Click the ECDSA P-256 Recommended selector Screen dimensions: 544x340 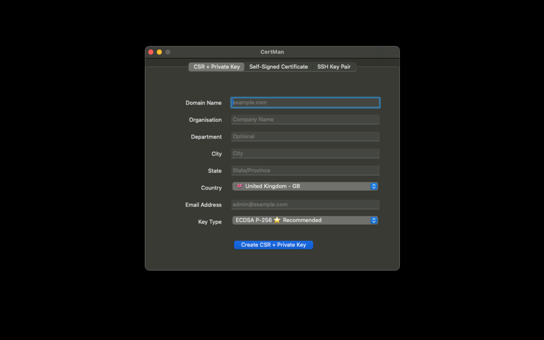click(x=305, y=220)
